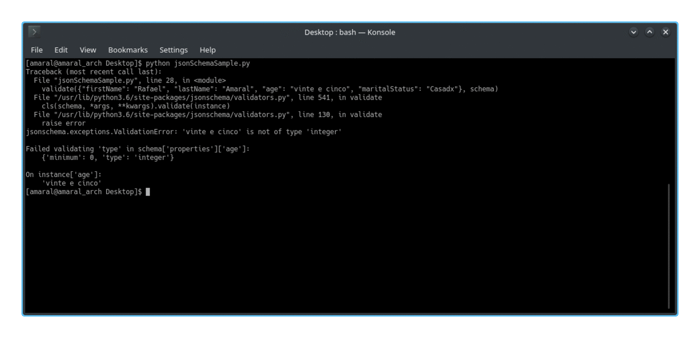Open the Bookmarks menu
Image resolution: width=700 pixels, height=338 pixels.
127,50
